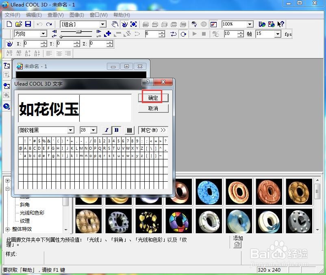Open the 编辑(E) menu

pyautogui.click(x=34, y=15)
